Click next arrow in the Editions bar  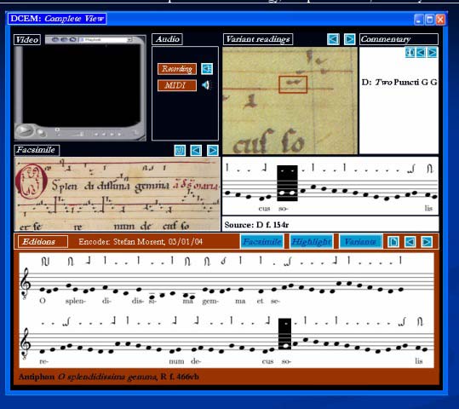(x=427, y=242)
